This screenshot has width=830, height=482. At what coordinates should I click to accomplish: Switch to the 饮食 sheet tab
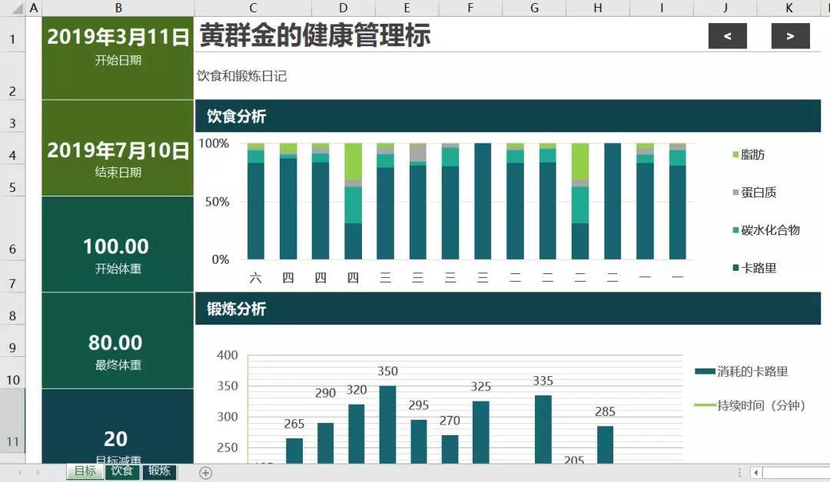click(x=122, y=471)
